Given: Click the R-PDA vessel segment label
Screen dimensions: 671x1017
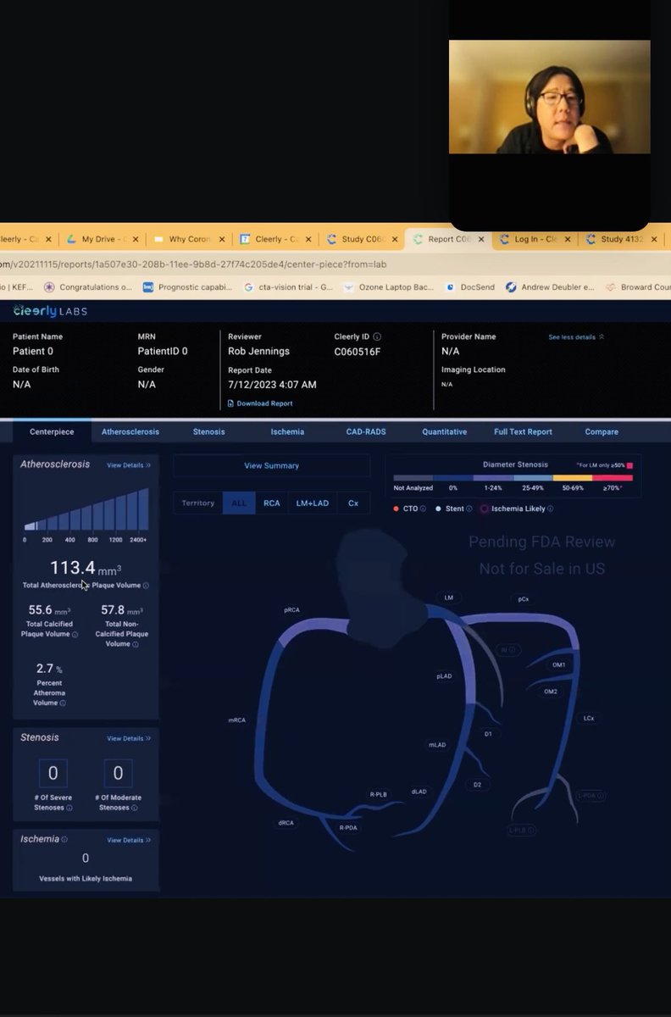Looking at the screenshot, I should [x=348, y=827].
